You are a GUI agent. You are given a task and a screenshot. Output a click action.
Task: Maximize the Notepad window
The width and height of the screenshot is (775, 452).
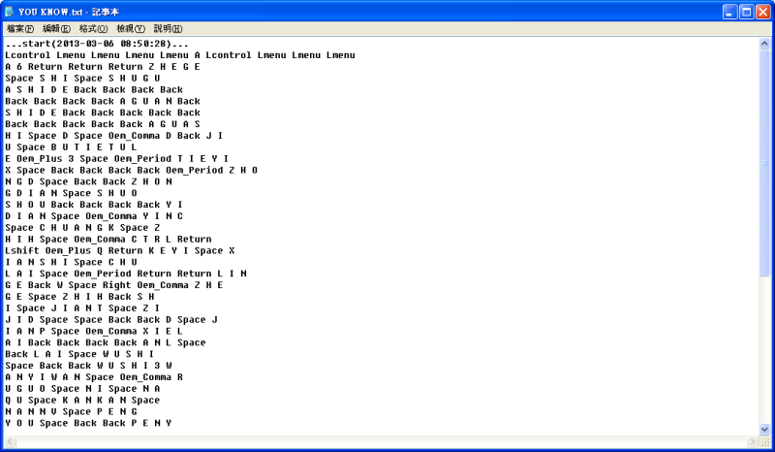[x=747, y=12]
